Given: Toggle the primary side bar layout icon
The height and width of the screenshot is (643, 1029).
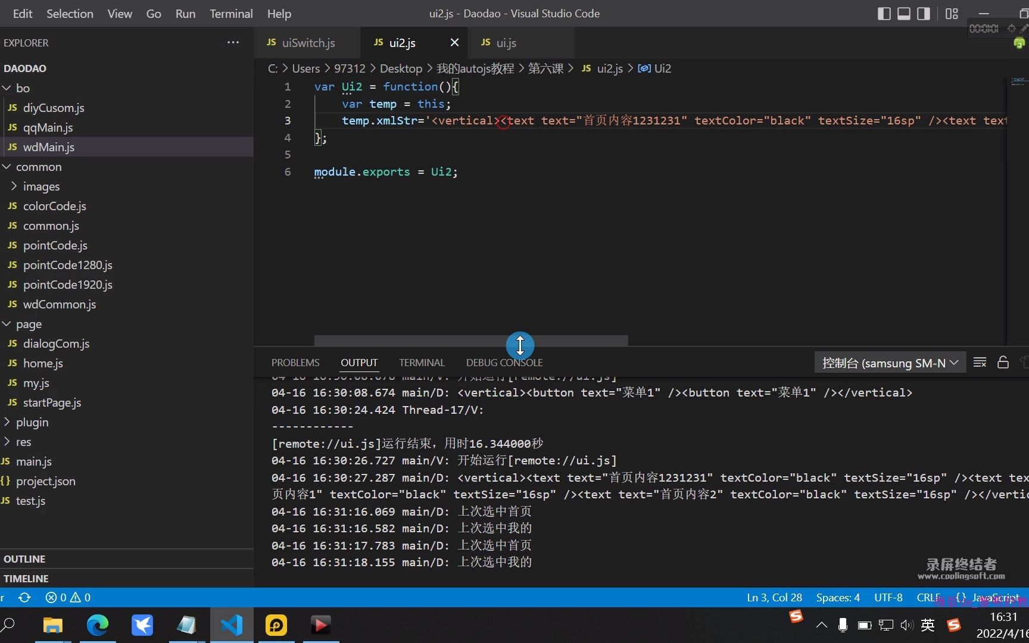Looking at the screenshot, I should click(x=884, y=14).
